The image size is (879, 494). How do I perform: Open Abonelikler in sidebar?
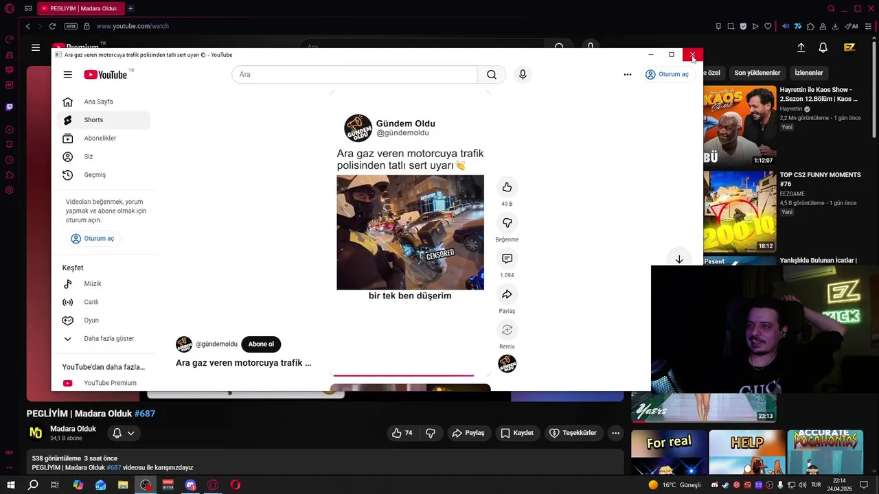pyautogui.click(x=104, y=138)
